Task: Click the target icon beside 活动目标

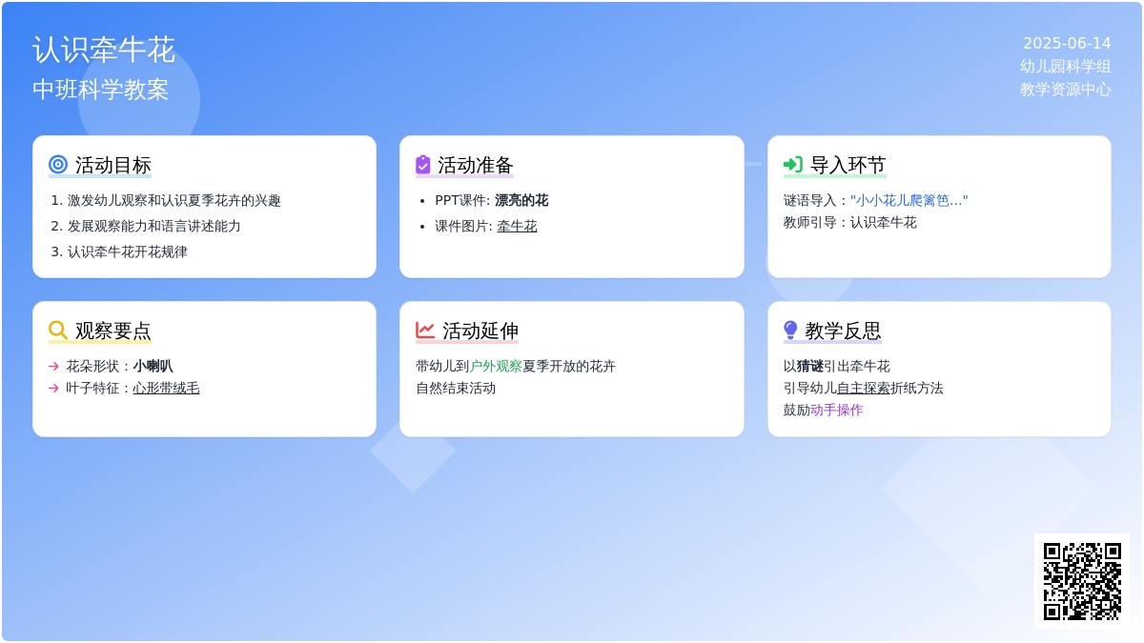Action: click(x=58, y=165)
